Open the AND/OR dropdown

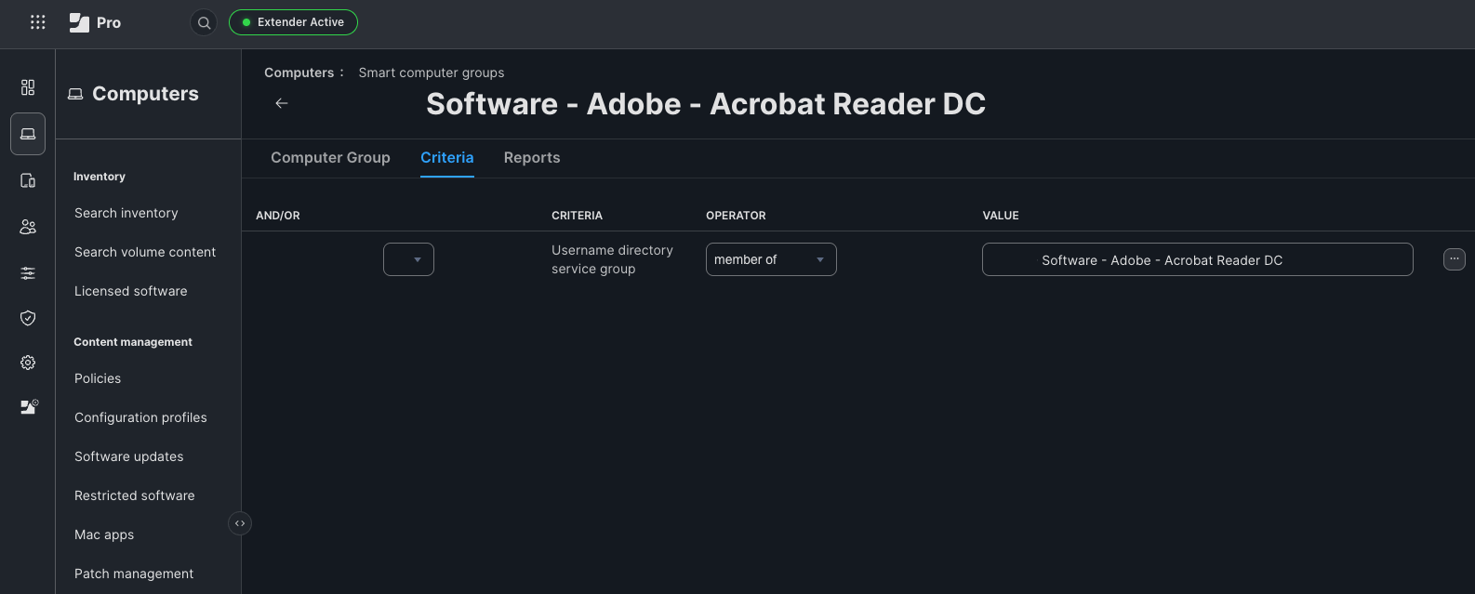coord(408,259)
